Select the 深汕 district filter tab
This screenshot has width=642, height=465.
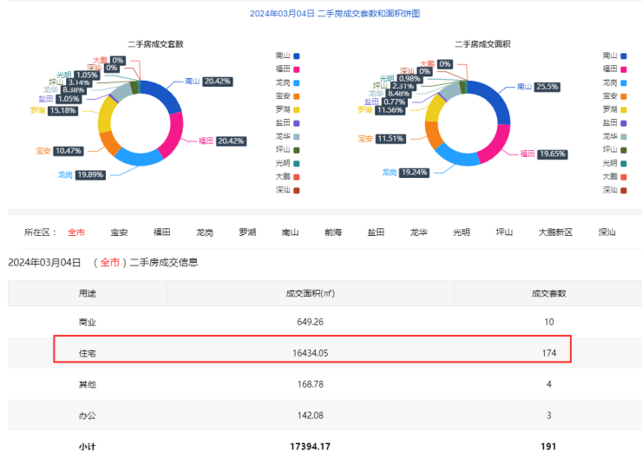click(606, 232)
